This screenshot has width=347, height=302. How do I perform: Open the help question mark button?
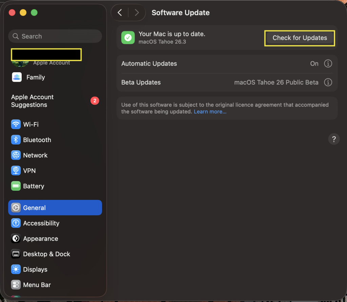(x=334, y=139)
